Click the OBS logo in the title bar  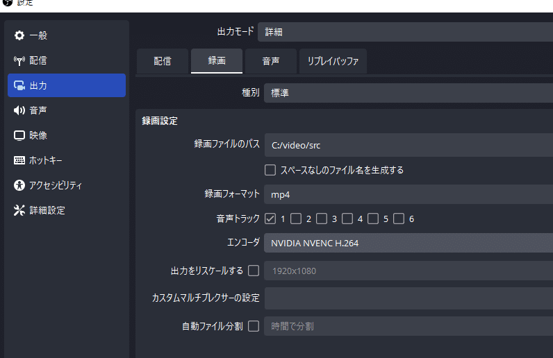tap(8, 3)
